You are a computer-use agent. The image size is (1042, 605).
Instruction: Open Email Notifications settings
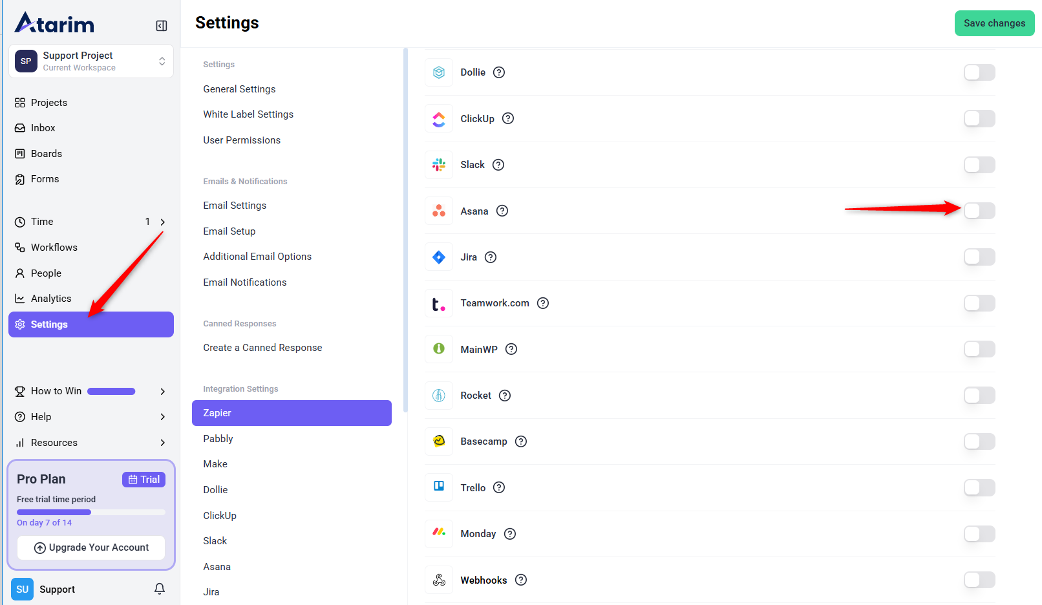[x=244, y=282]
